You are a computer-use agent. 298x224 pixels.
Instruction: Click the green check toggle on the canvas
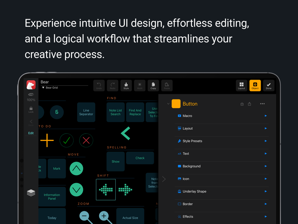pyautogui.click(x=66, y=140)
